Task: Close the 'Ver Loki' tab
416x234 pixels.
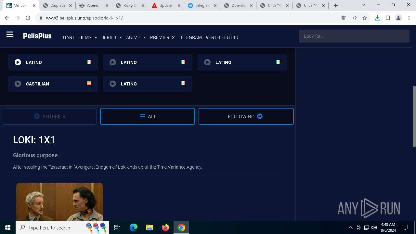Action: click(x=34, y=6)
